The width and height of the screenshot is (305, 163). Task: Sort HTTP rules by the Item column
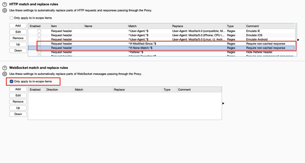[x=67, y=26]
